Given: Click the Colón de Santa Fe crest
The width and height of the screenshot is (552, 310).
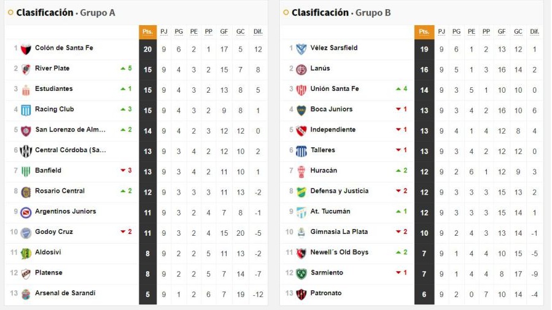Looking at the screenshot, I should [x=26, y=48].
